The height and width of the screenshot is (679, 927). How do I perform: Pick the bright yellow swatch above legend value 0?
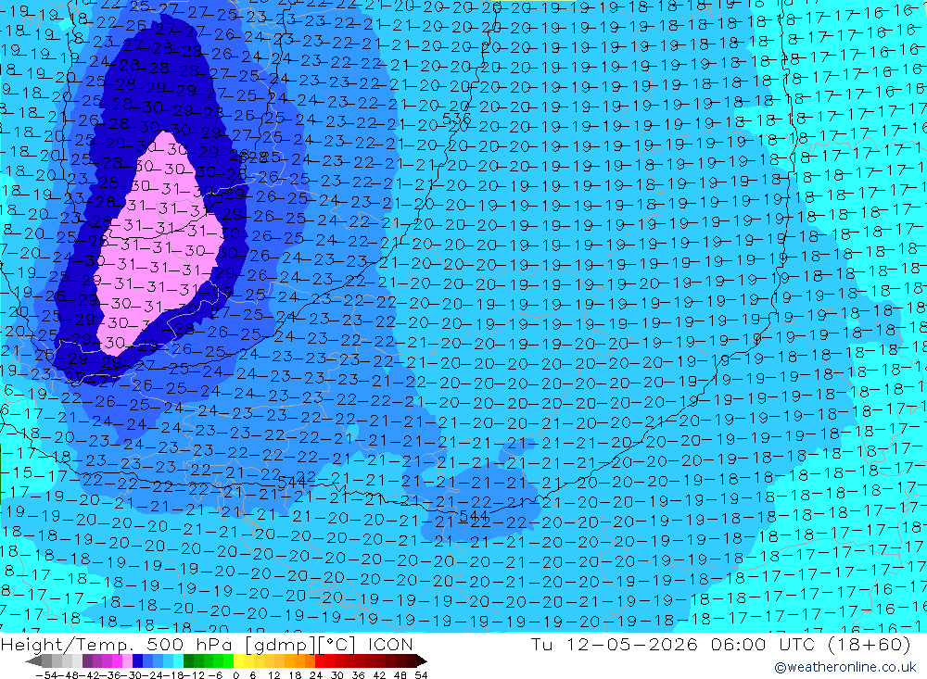pyautogui.click(x=238, y=661)
